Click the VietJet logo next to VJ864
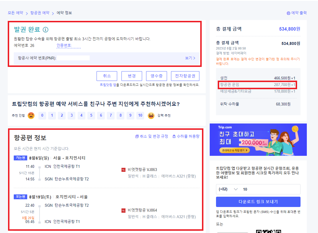This screenshot has height=233, width=318. [x=123, y=210]
